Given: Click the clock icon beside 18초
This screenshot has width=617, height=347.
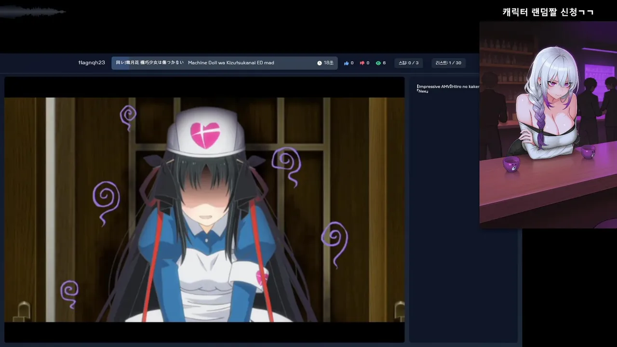Looking at the screenshot, I should pos(320,63).
